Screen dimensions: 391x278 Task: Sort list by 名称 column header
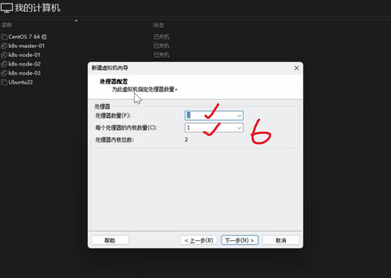[x=7, y=25]
